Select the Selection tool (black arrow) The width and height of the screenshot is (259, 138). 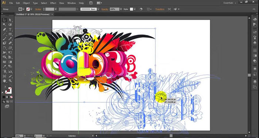[x=4, y=20]
